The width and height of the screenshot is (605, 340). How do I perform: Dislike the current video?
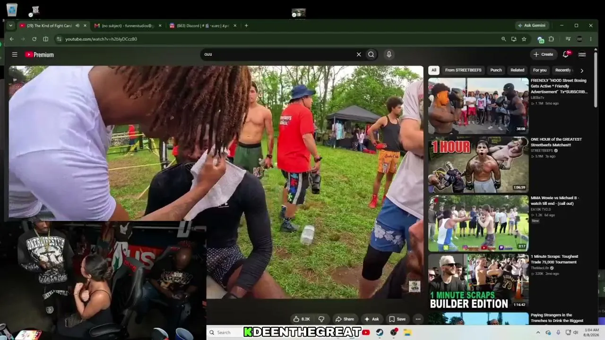pyautogui.click(x=321, y=319)
